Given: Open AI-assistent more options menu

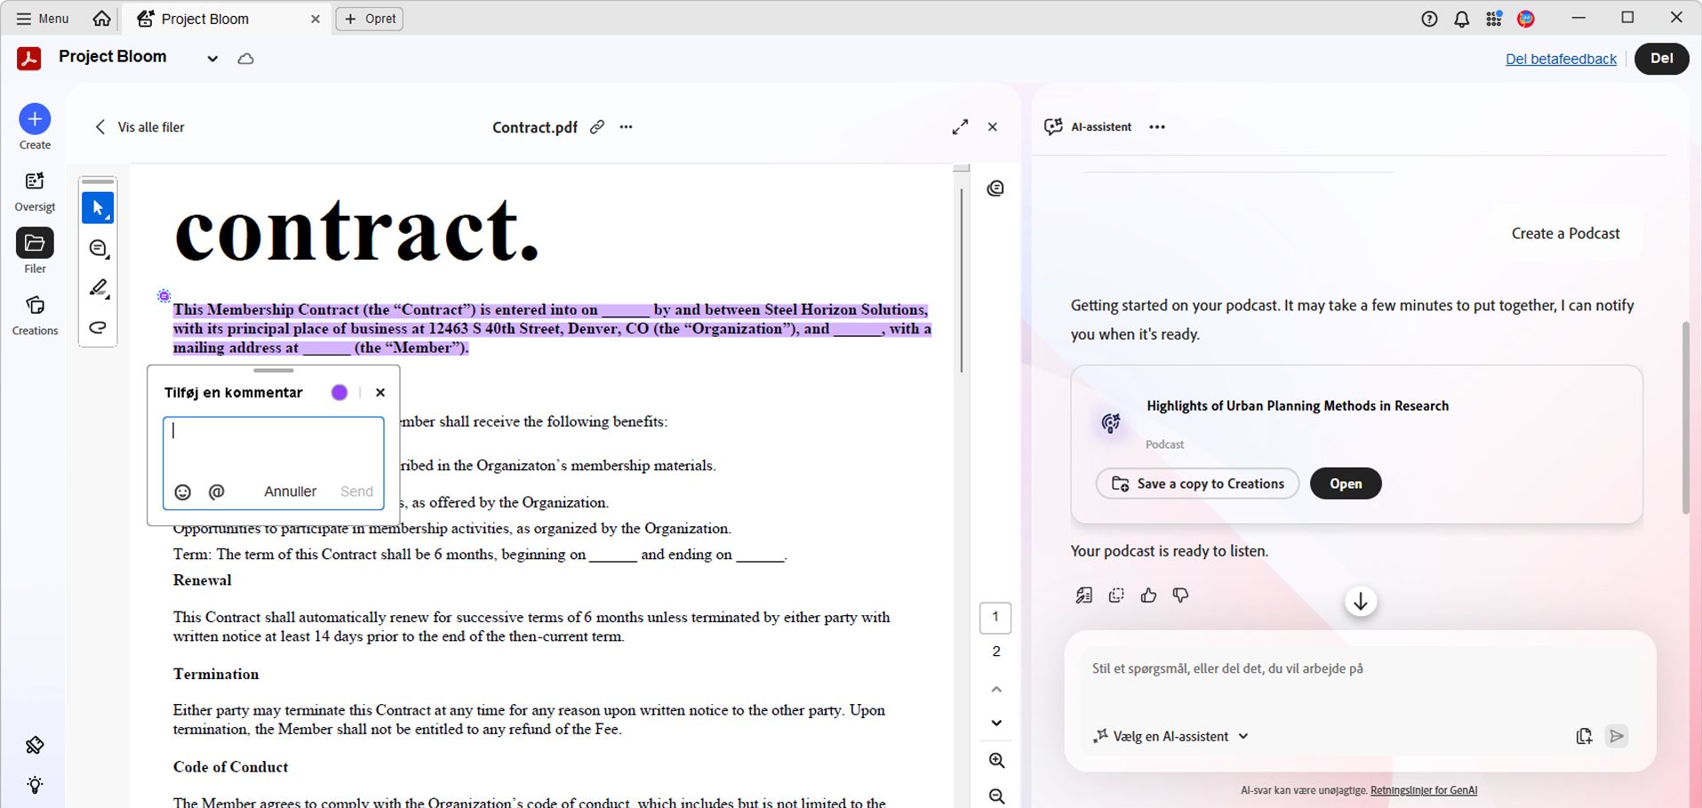Looking at the screenshot, I should coord(1156,127).
